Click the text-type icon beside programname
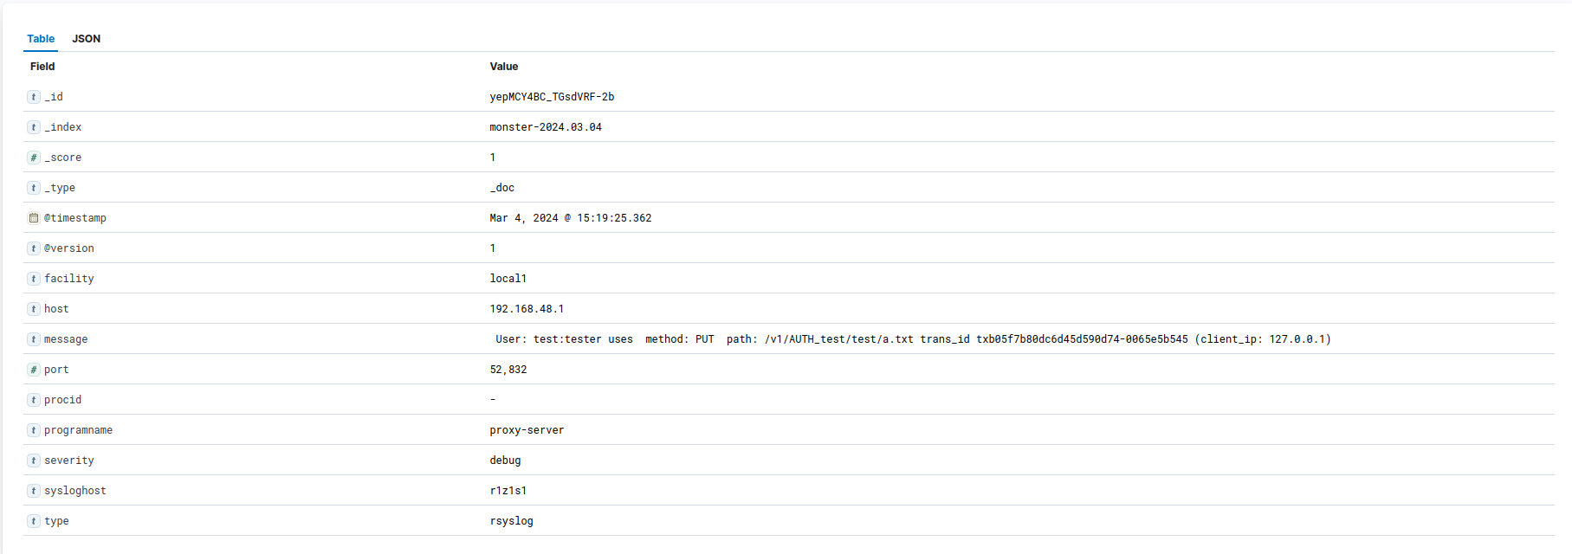1572x554 pixels. click(x=34, y=430)
